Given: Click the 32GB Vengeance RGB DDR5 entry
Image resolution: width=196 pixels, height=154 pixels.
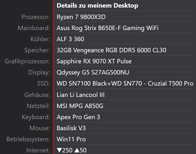Looking at the screenshot, I should pos(111,50).
